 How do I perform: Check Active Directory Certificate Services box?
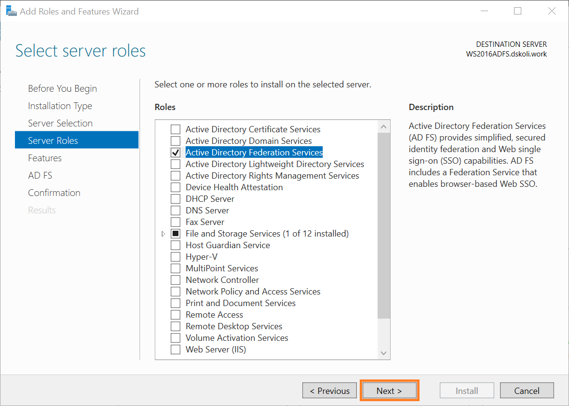(x=176, y=129)
